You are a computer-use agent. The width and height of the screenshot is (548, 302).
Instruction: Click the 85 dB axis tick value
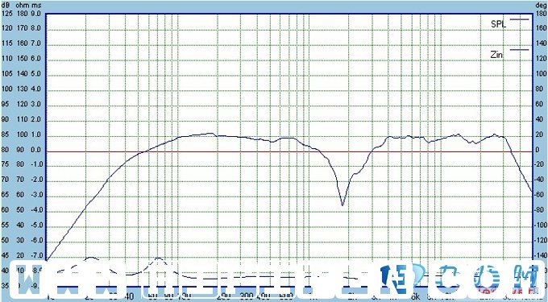coord(6,135)
